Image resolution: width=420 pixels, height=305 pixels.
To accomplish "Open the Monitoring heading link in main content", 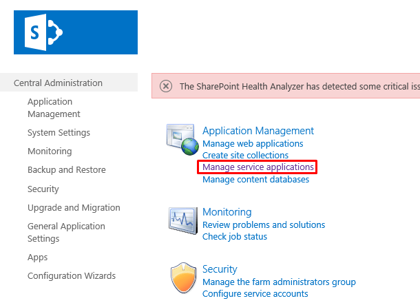I will [227, 212].
